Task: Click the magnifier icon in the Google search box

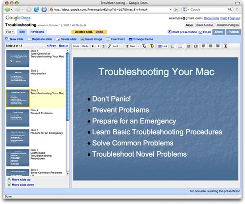Action: [230, 9]
